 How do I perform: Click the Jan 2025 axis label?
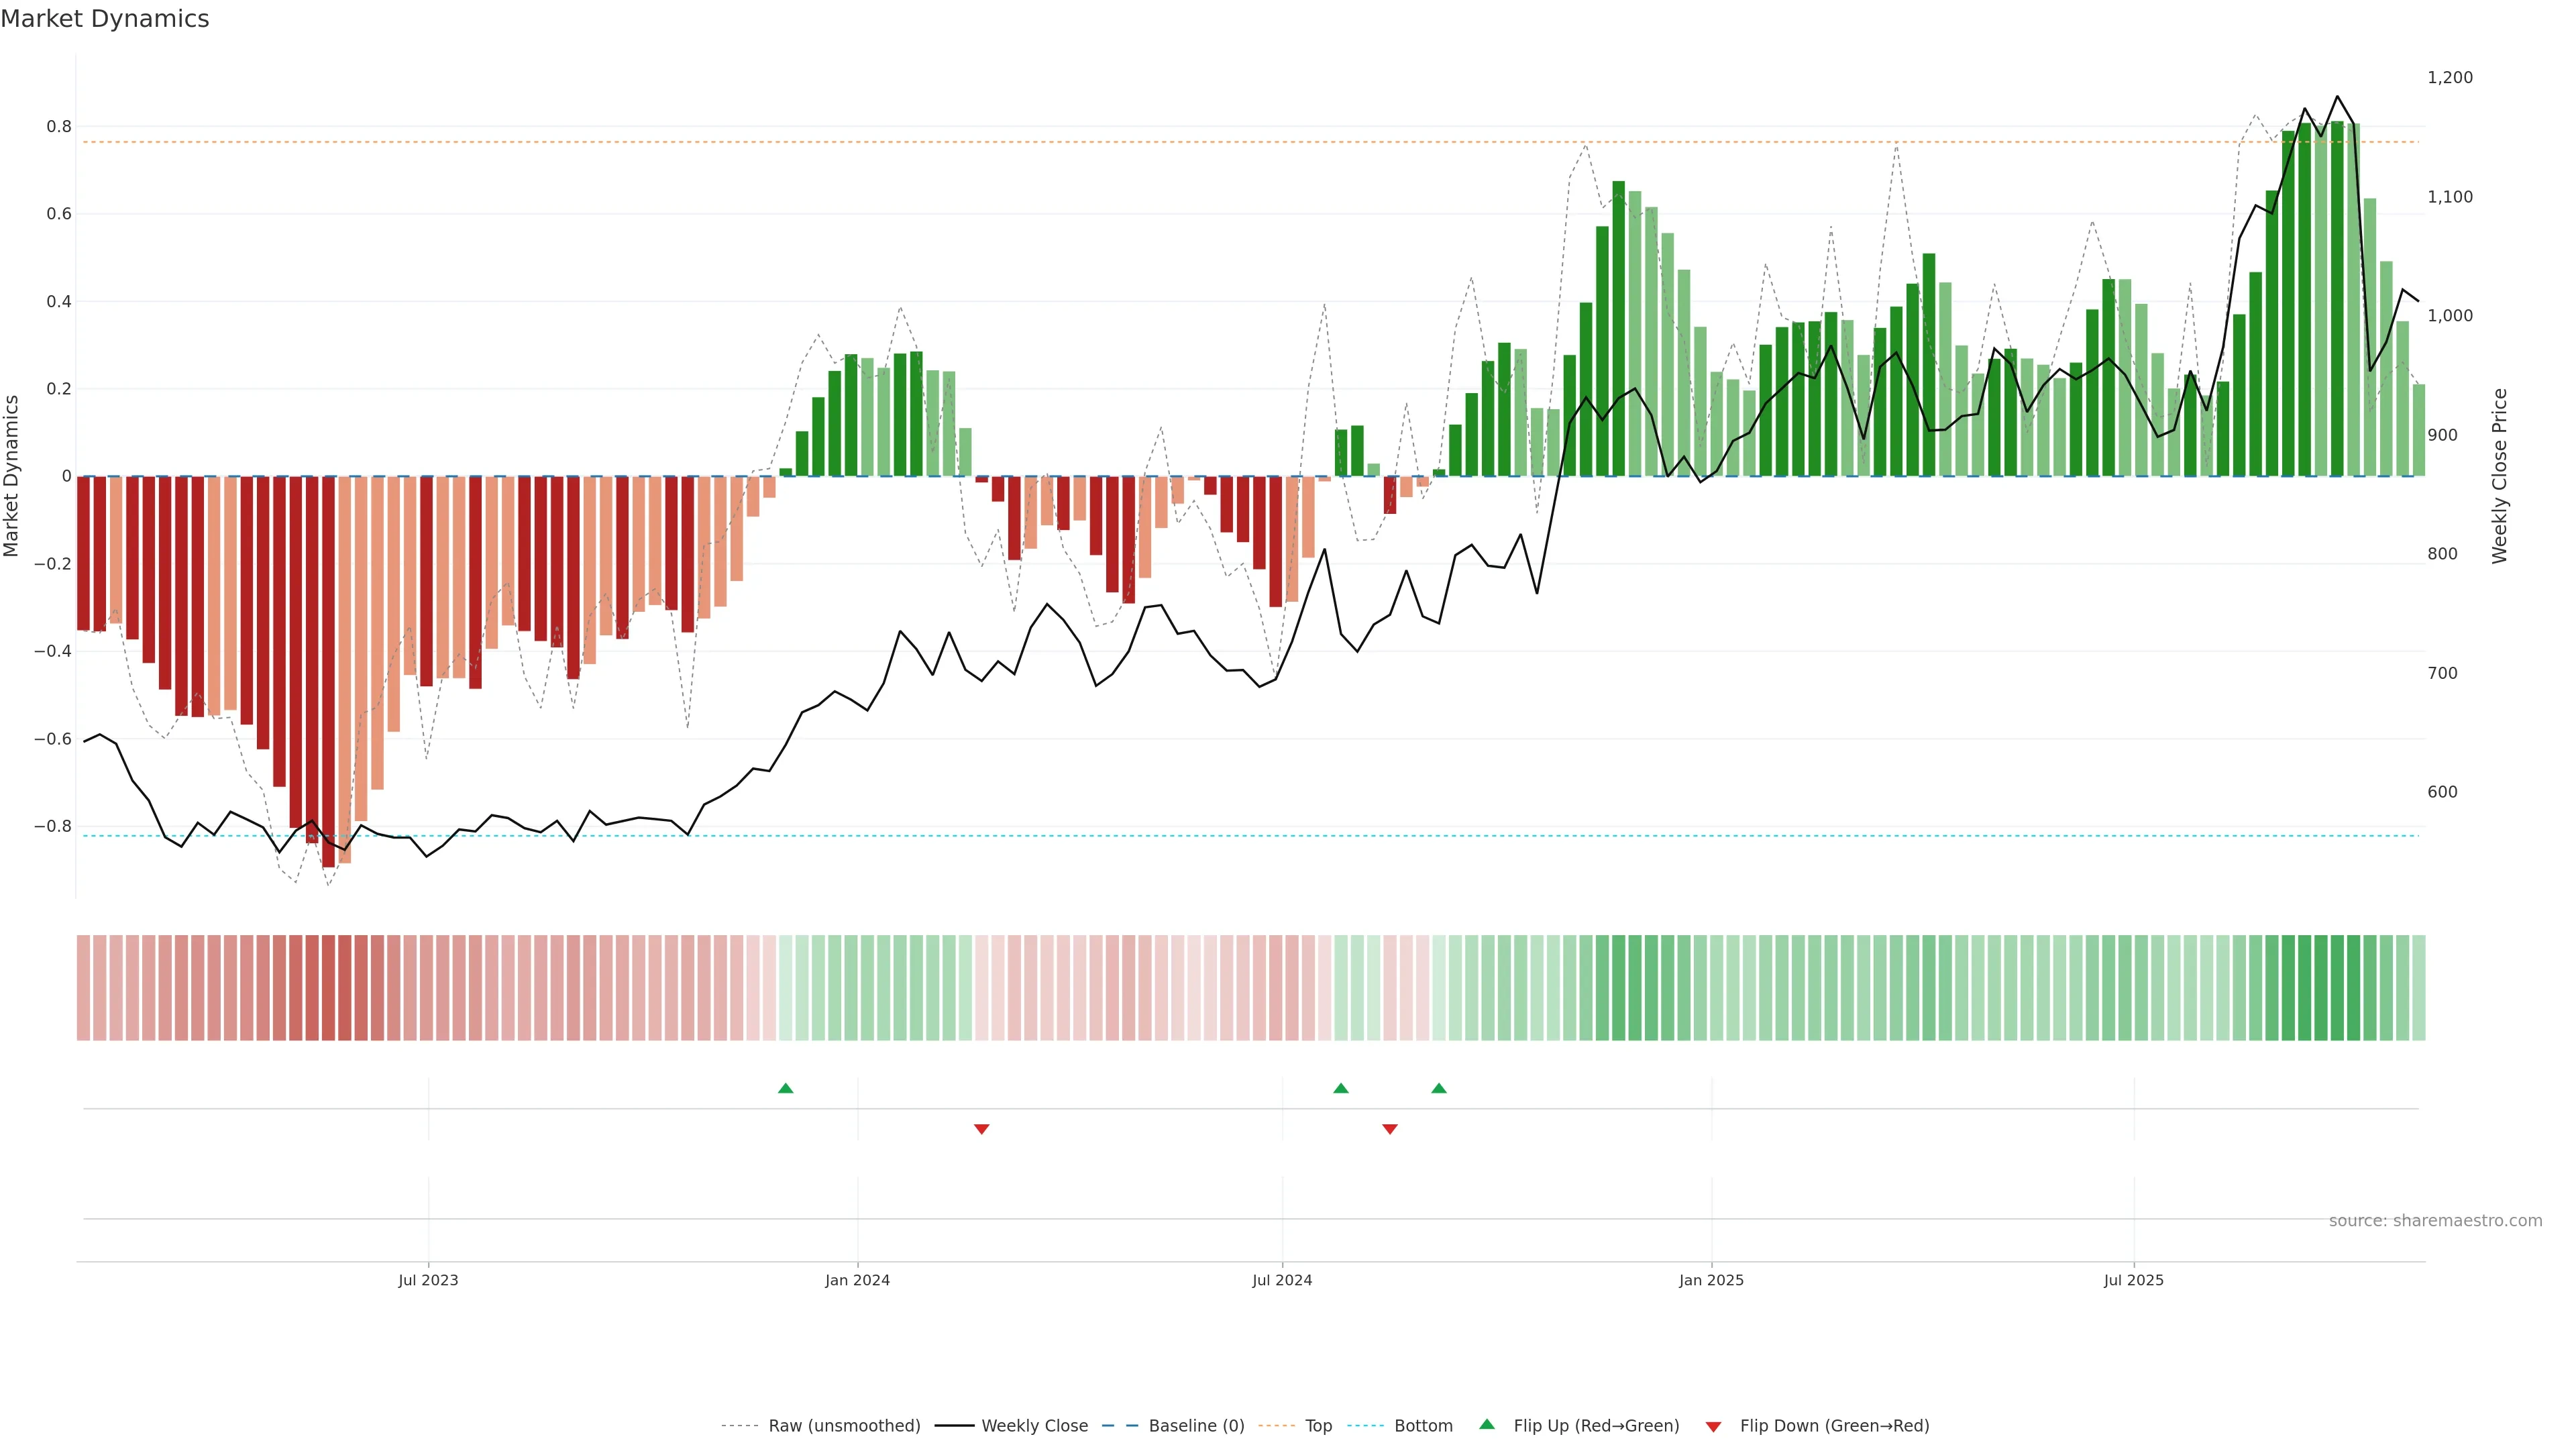(1710, 1280)
